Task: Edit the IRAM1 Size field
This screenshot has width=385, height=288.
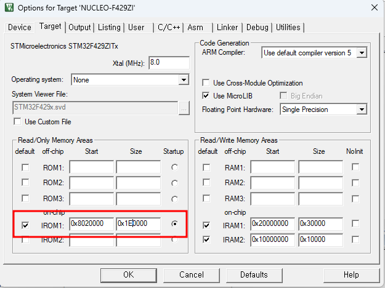Action: coord(321,224)
